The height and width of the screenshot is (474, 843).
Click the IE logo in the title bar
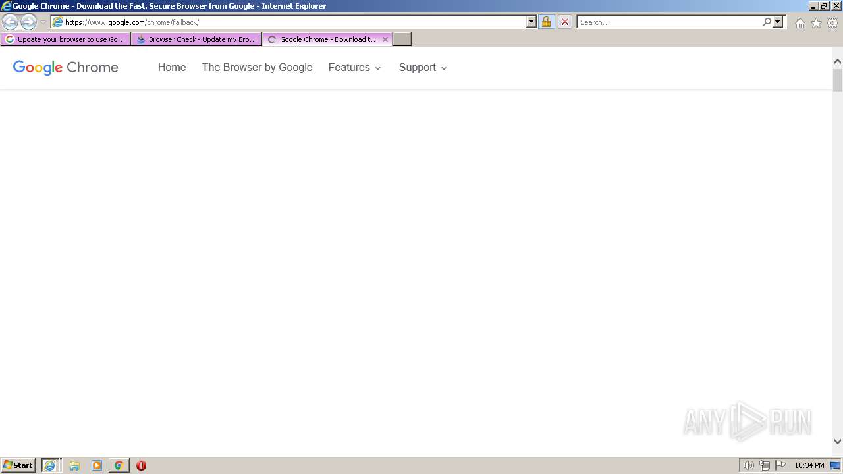tap(7, 6)
